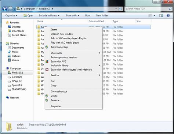
Task: Choose Rename in the context menu
Action: coord(73,100)
